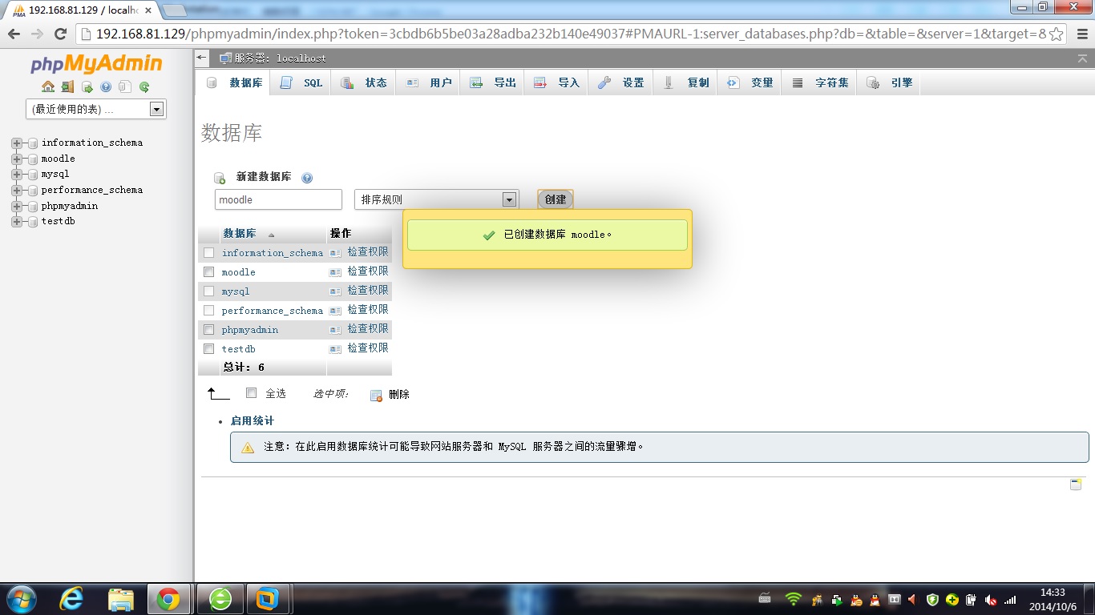
Task: Click the log out door icon
Action: coord(67,86)
